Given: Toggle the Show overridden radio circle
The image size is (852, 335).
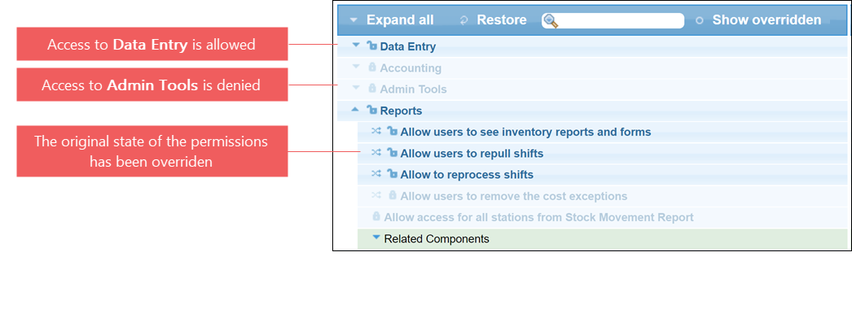Looking at the screenshot, I should click(x=700, y=20).
